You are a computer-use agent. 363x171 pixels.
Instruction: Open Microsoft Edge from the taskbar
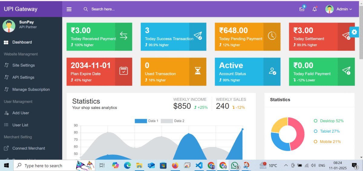(x=127, y=165)
